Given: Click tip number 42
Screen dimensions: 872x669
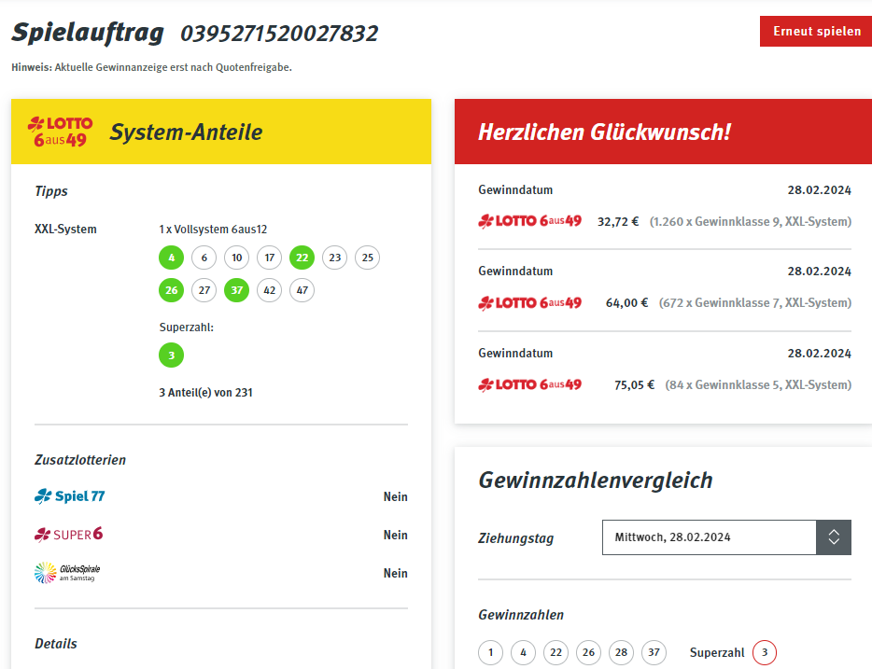Looking at the screenshot, I should 270,290.
